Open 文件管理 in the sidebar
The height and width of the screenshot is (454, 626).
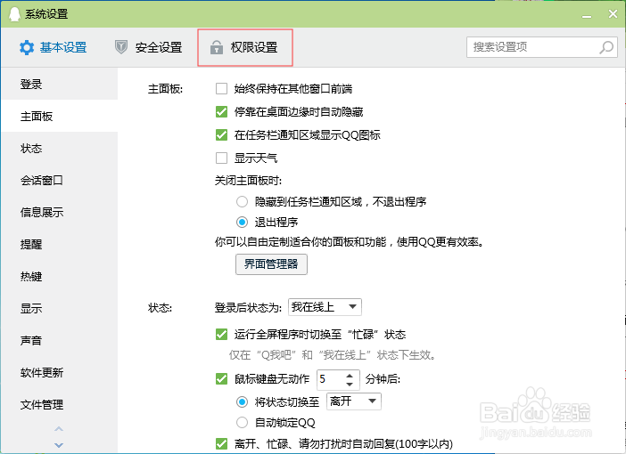(x=59, y=404)
